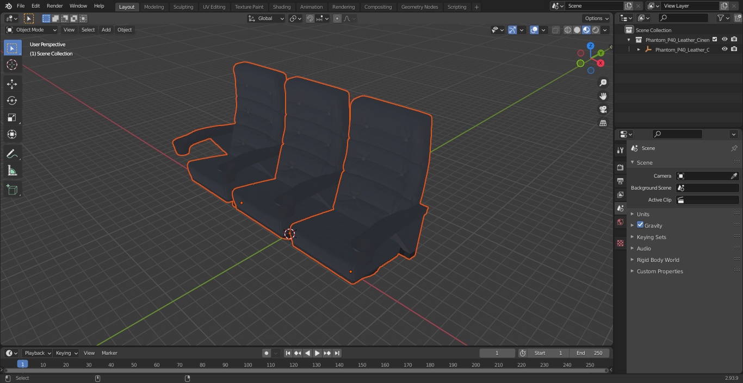Switch between perspective and orthographic with the grid icon
This screenshot has height=383, width=743.
point(603,123)
